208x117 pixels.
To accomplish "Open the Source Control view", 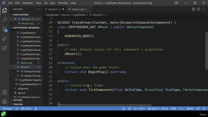I will 5,29.
